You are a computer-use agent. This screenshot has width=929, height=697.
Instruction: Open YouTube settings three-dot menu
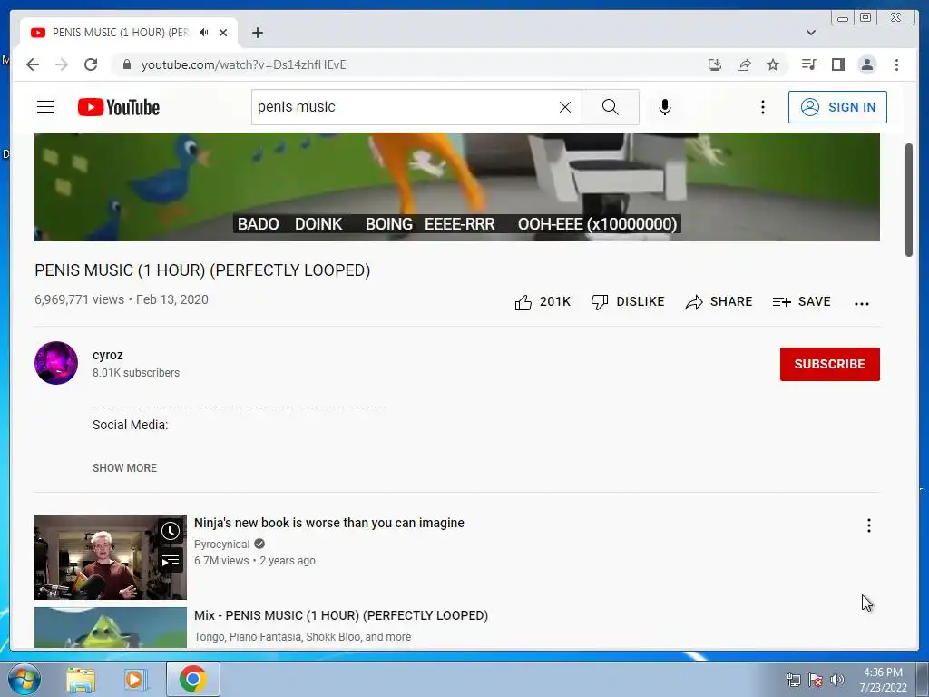[x=762, y=107]
